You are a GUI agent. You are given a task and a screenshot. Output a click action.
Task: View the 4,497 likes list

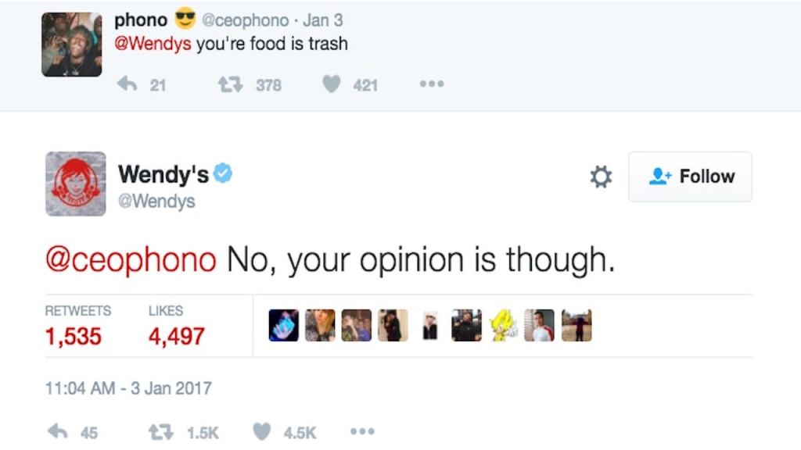point(177,336)
